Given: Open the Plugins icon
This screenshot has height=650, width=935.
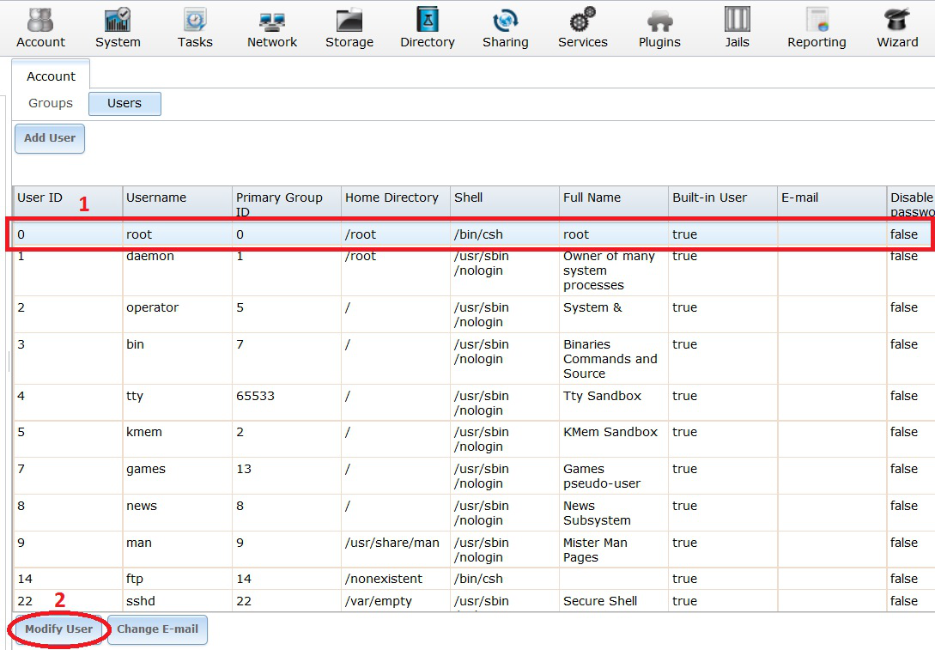Looking at the screenshot, I should point(659,21).
